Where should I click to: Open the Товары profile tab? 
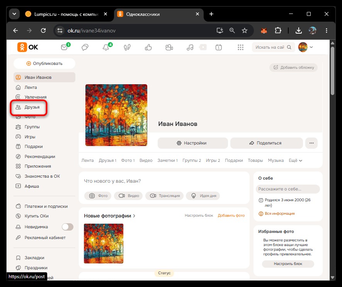[x=255, y=161]
